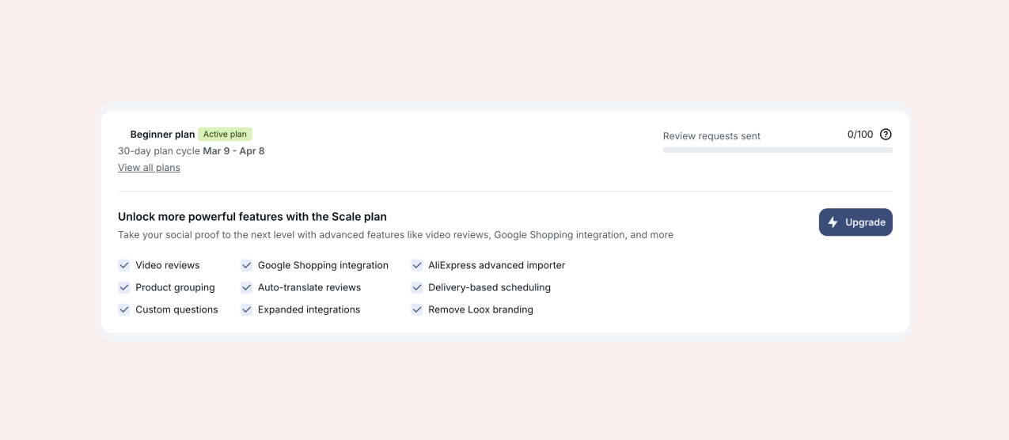Open the View all plans link
Viewport: 1009px width, 440px height.
click(149, 168)
